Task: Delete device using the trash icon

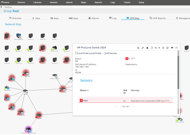Action: (163, 48)
